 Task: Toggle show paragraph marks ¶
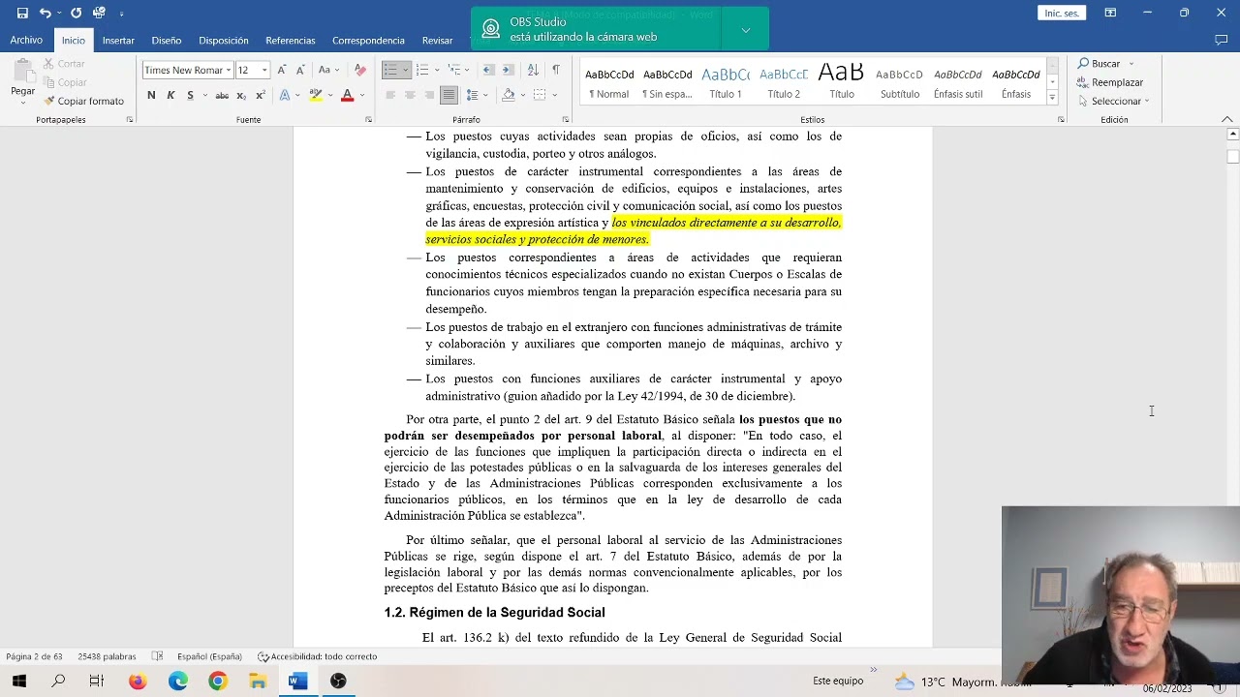point(555,70)
